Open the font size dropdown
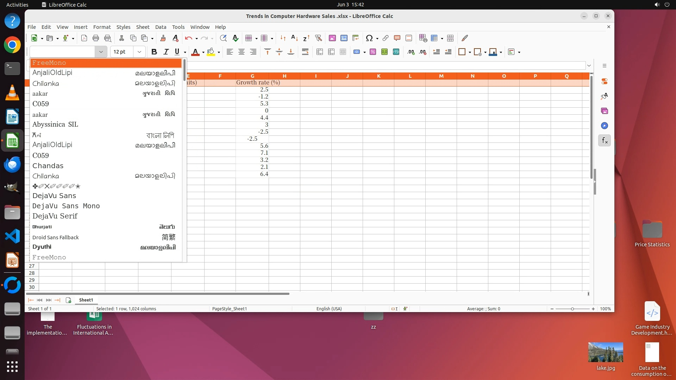The width and height of the screenshot is (676, 380). pos(139,52)
